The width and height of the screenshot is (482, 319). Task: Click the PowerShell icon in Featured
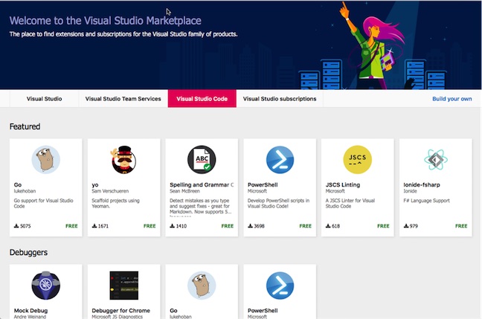[280, 159]
